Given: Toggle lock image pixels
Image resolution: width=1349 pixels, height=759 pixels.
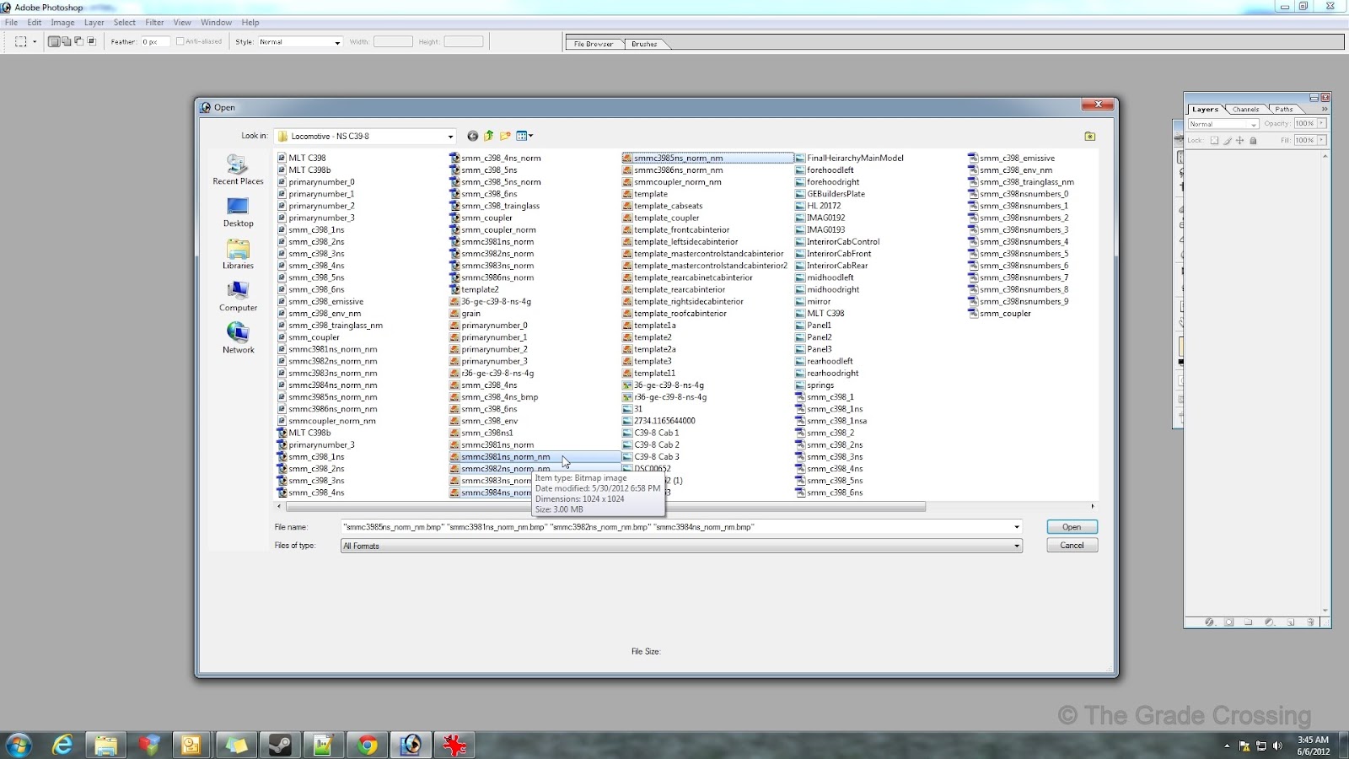Looking at the screenshot, I should pos(1228,141).
